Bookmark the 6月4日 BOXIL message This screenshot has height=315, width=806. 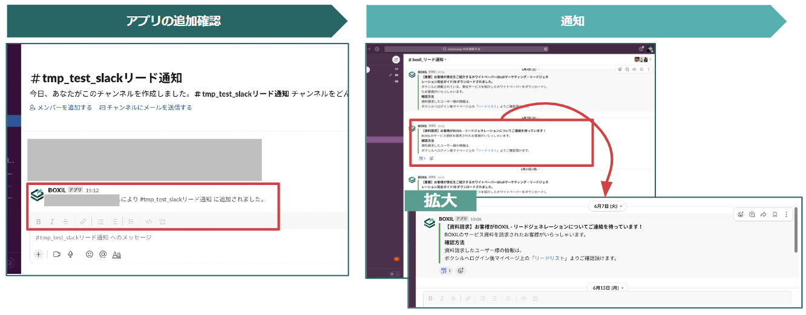tap(641, 70)
